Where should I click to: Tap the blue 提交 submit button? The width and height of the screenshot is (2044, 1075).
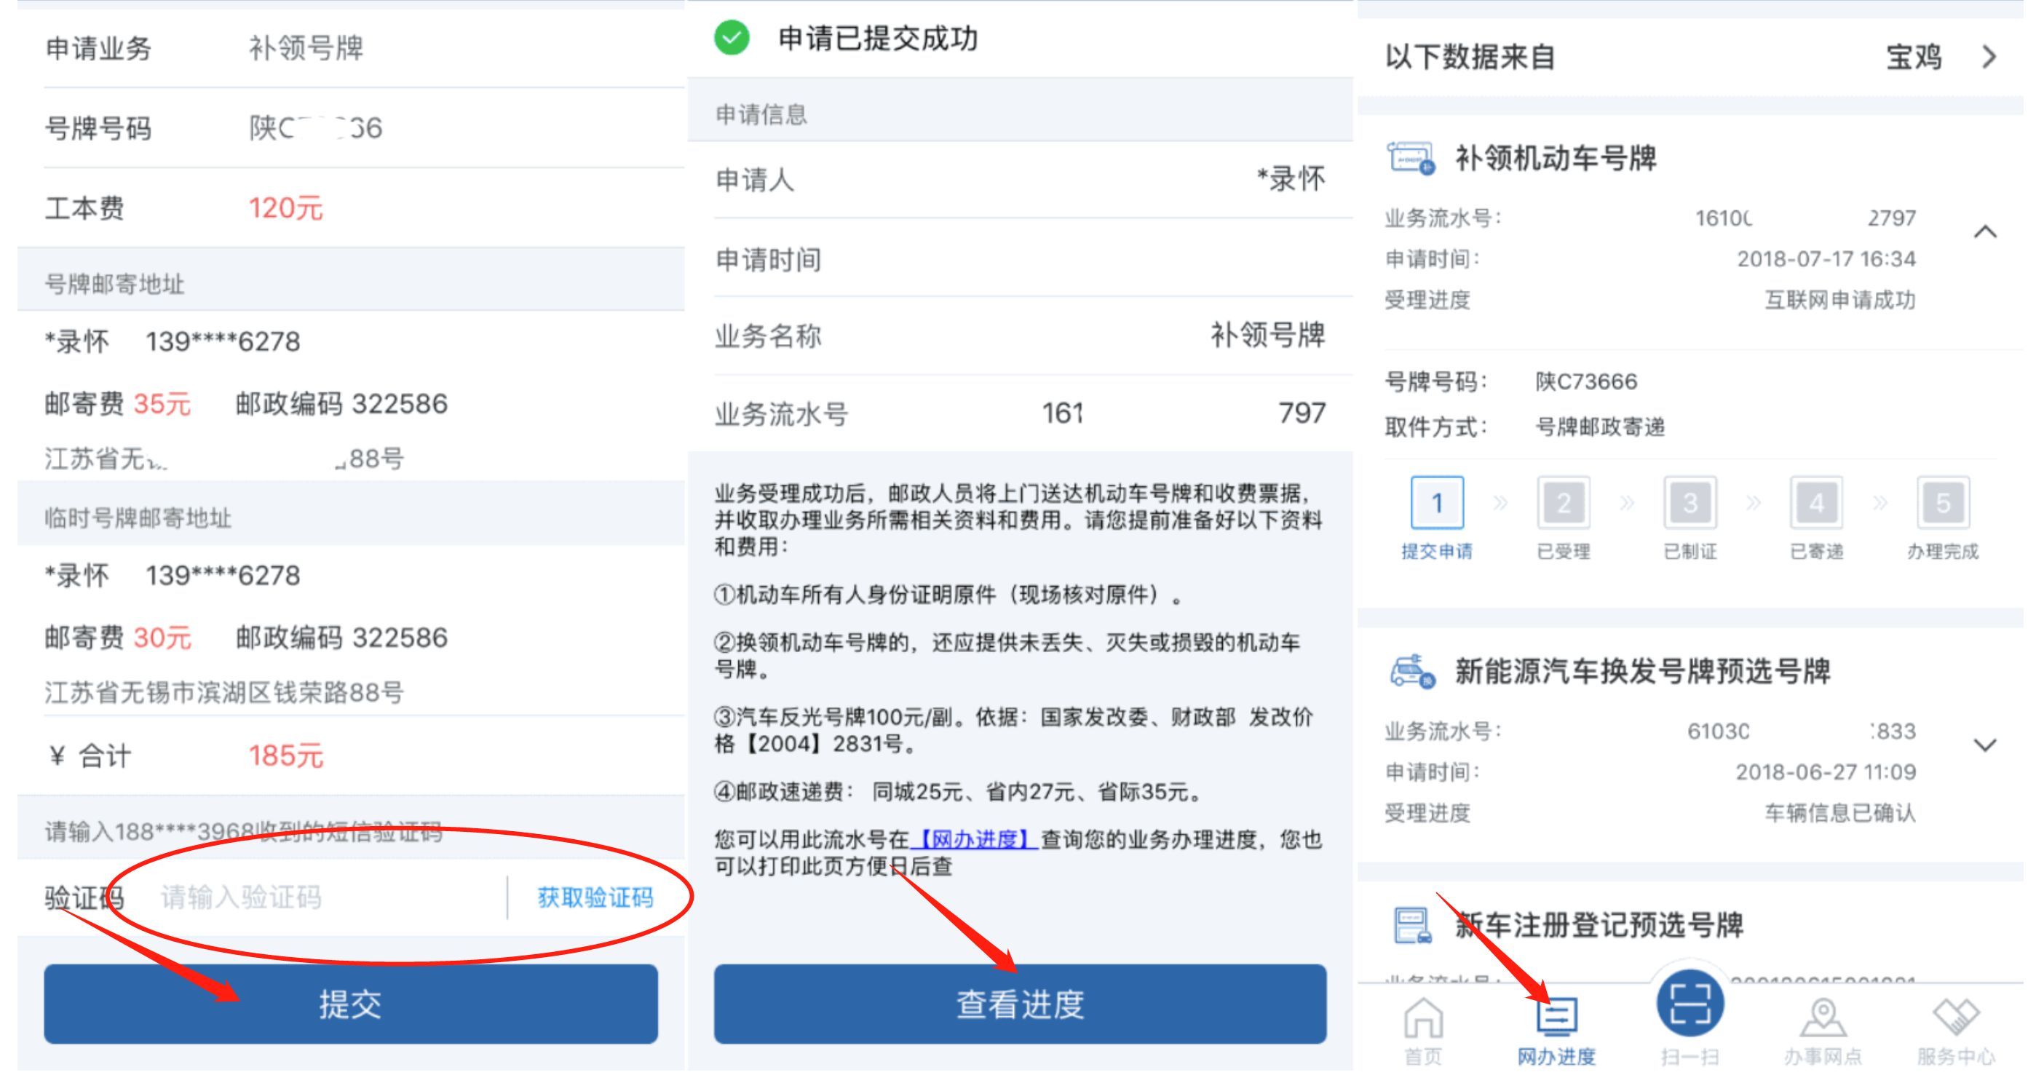[350, 1004]
